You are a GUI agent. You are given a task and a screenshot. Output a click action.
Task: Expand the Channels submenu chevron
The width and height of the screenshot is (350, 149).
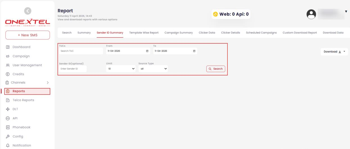[48, 83]
